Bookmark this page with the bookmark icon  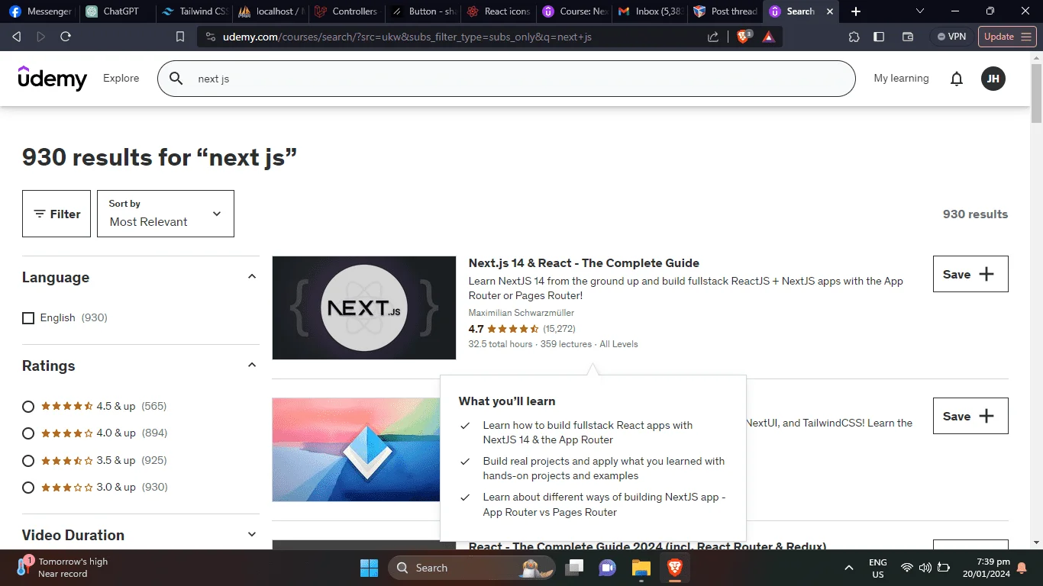(180, 37)
